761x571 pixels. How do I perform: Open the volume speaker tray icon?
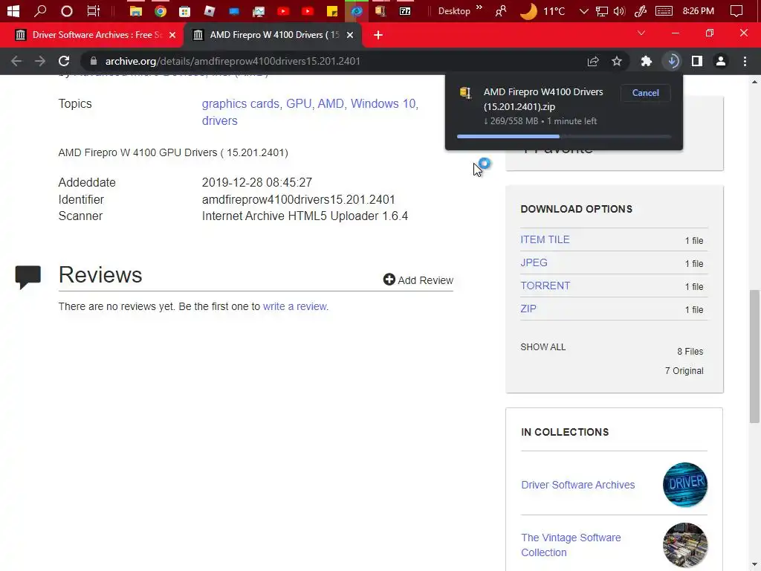pos(619,10)
